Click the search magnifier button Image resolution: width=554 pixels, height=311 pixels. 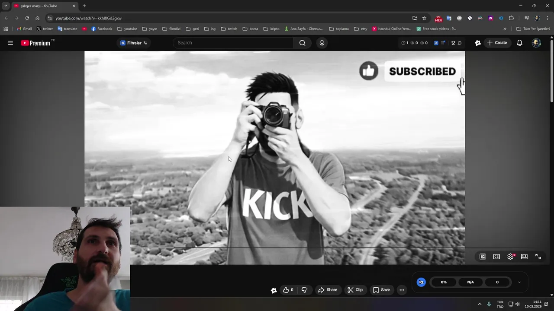[x=302, y=43]
